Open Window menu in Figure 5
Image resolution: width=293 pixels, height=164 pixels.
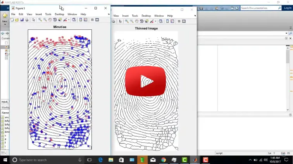click(72, 14)
